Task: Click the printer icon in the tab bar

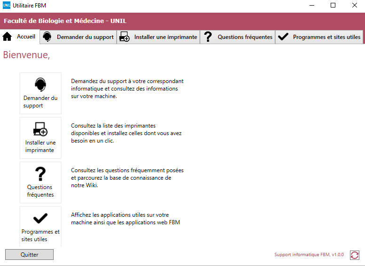Action: (x=125, y=37)
